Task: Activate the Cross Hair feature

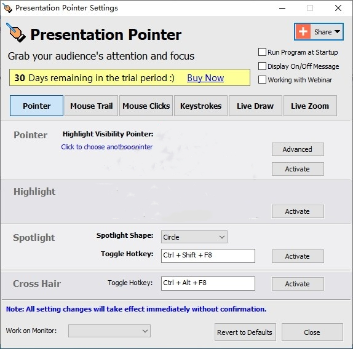Action: [298, 284]
